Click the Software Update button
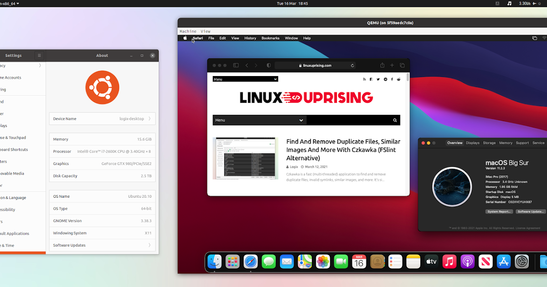The height and width of the screenshot is (287, 547). point(531,212)
